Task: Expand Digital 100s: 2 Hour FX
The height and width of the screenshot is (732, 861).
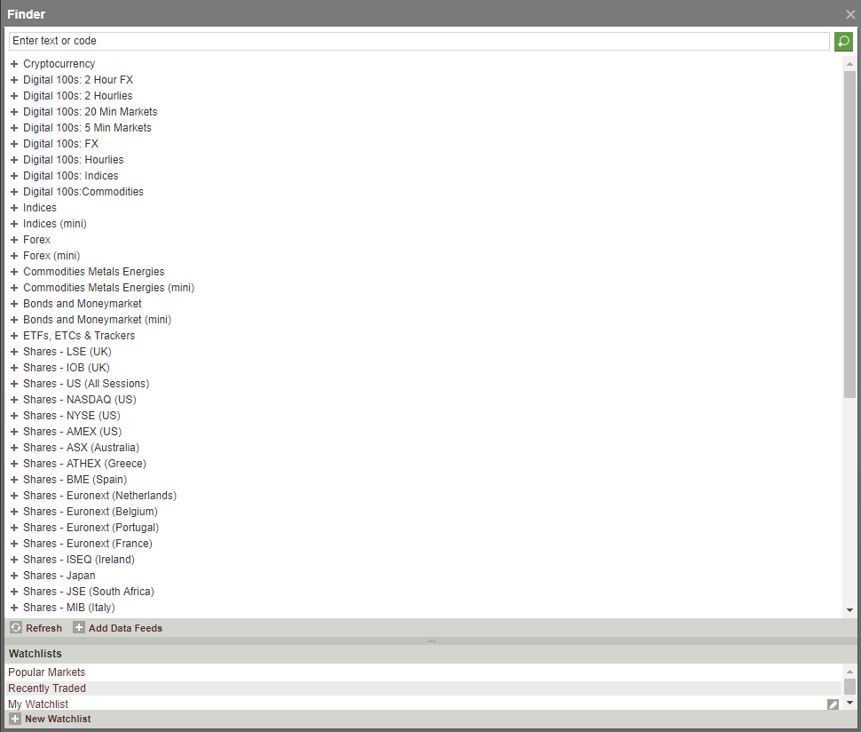Action: point(14,80)
